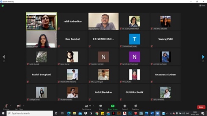The width and height of the screenshot is (207, 116).
Task: Click the green Share Screen button
Action: (113, 107)
